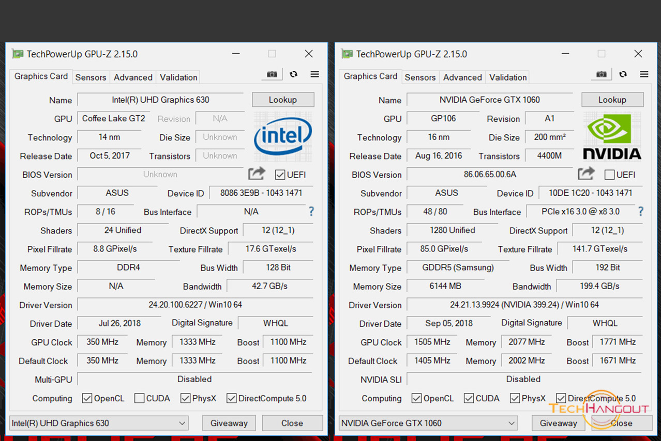
Task: Click the Driver Version field 24.20.100.6227 / Win10 64
Action: click(195, 305)
